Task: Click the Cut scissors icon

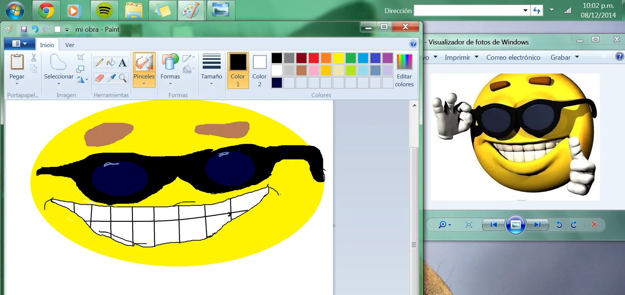Action: (34, 58)
